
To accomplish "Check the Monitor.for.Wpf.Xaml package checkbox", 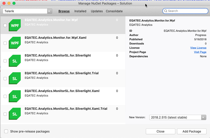I will pos(5,43).
